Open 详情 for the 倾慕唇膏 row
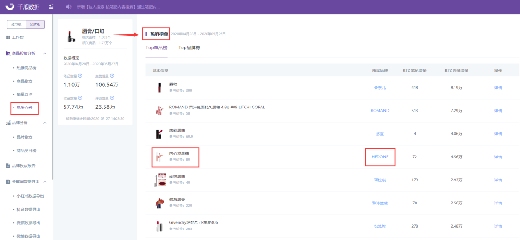 point(498,203)
